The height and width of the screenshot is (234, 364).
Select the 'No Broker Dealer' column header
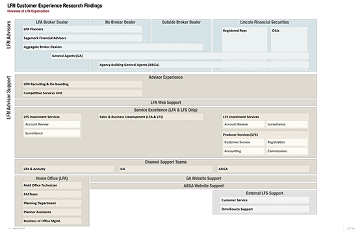coord(120,22)
